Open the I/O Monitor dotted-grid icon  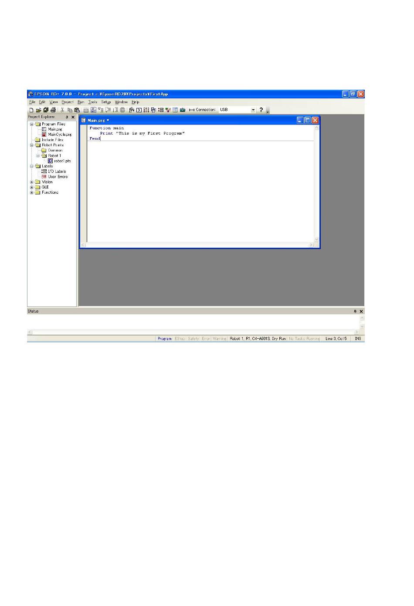point(146,110)
